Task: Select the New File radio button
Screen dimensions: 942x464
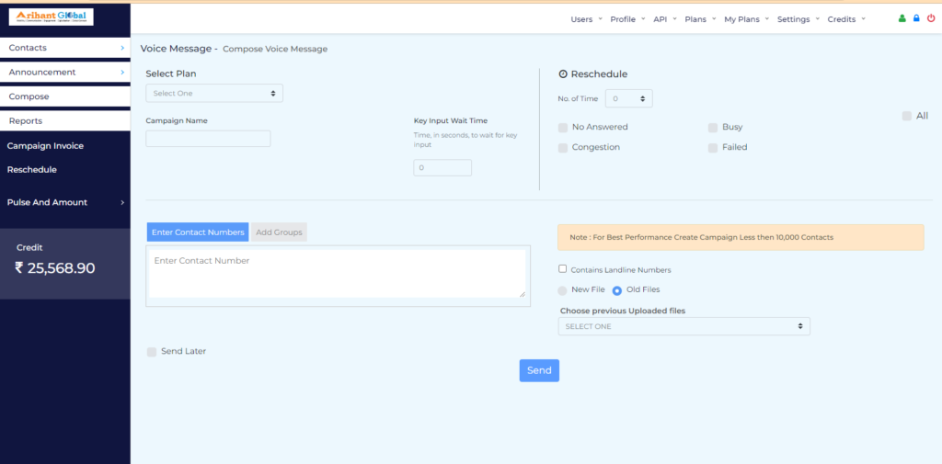Action: [x=562, y=290]
